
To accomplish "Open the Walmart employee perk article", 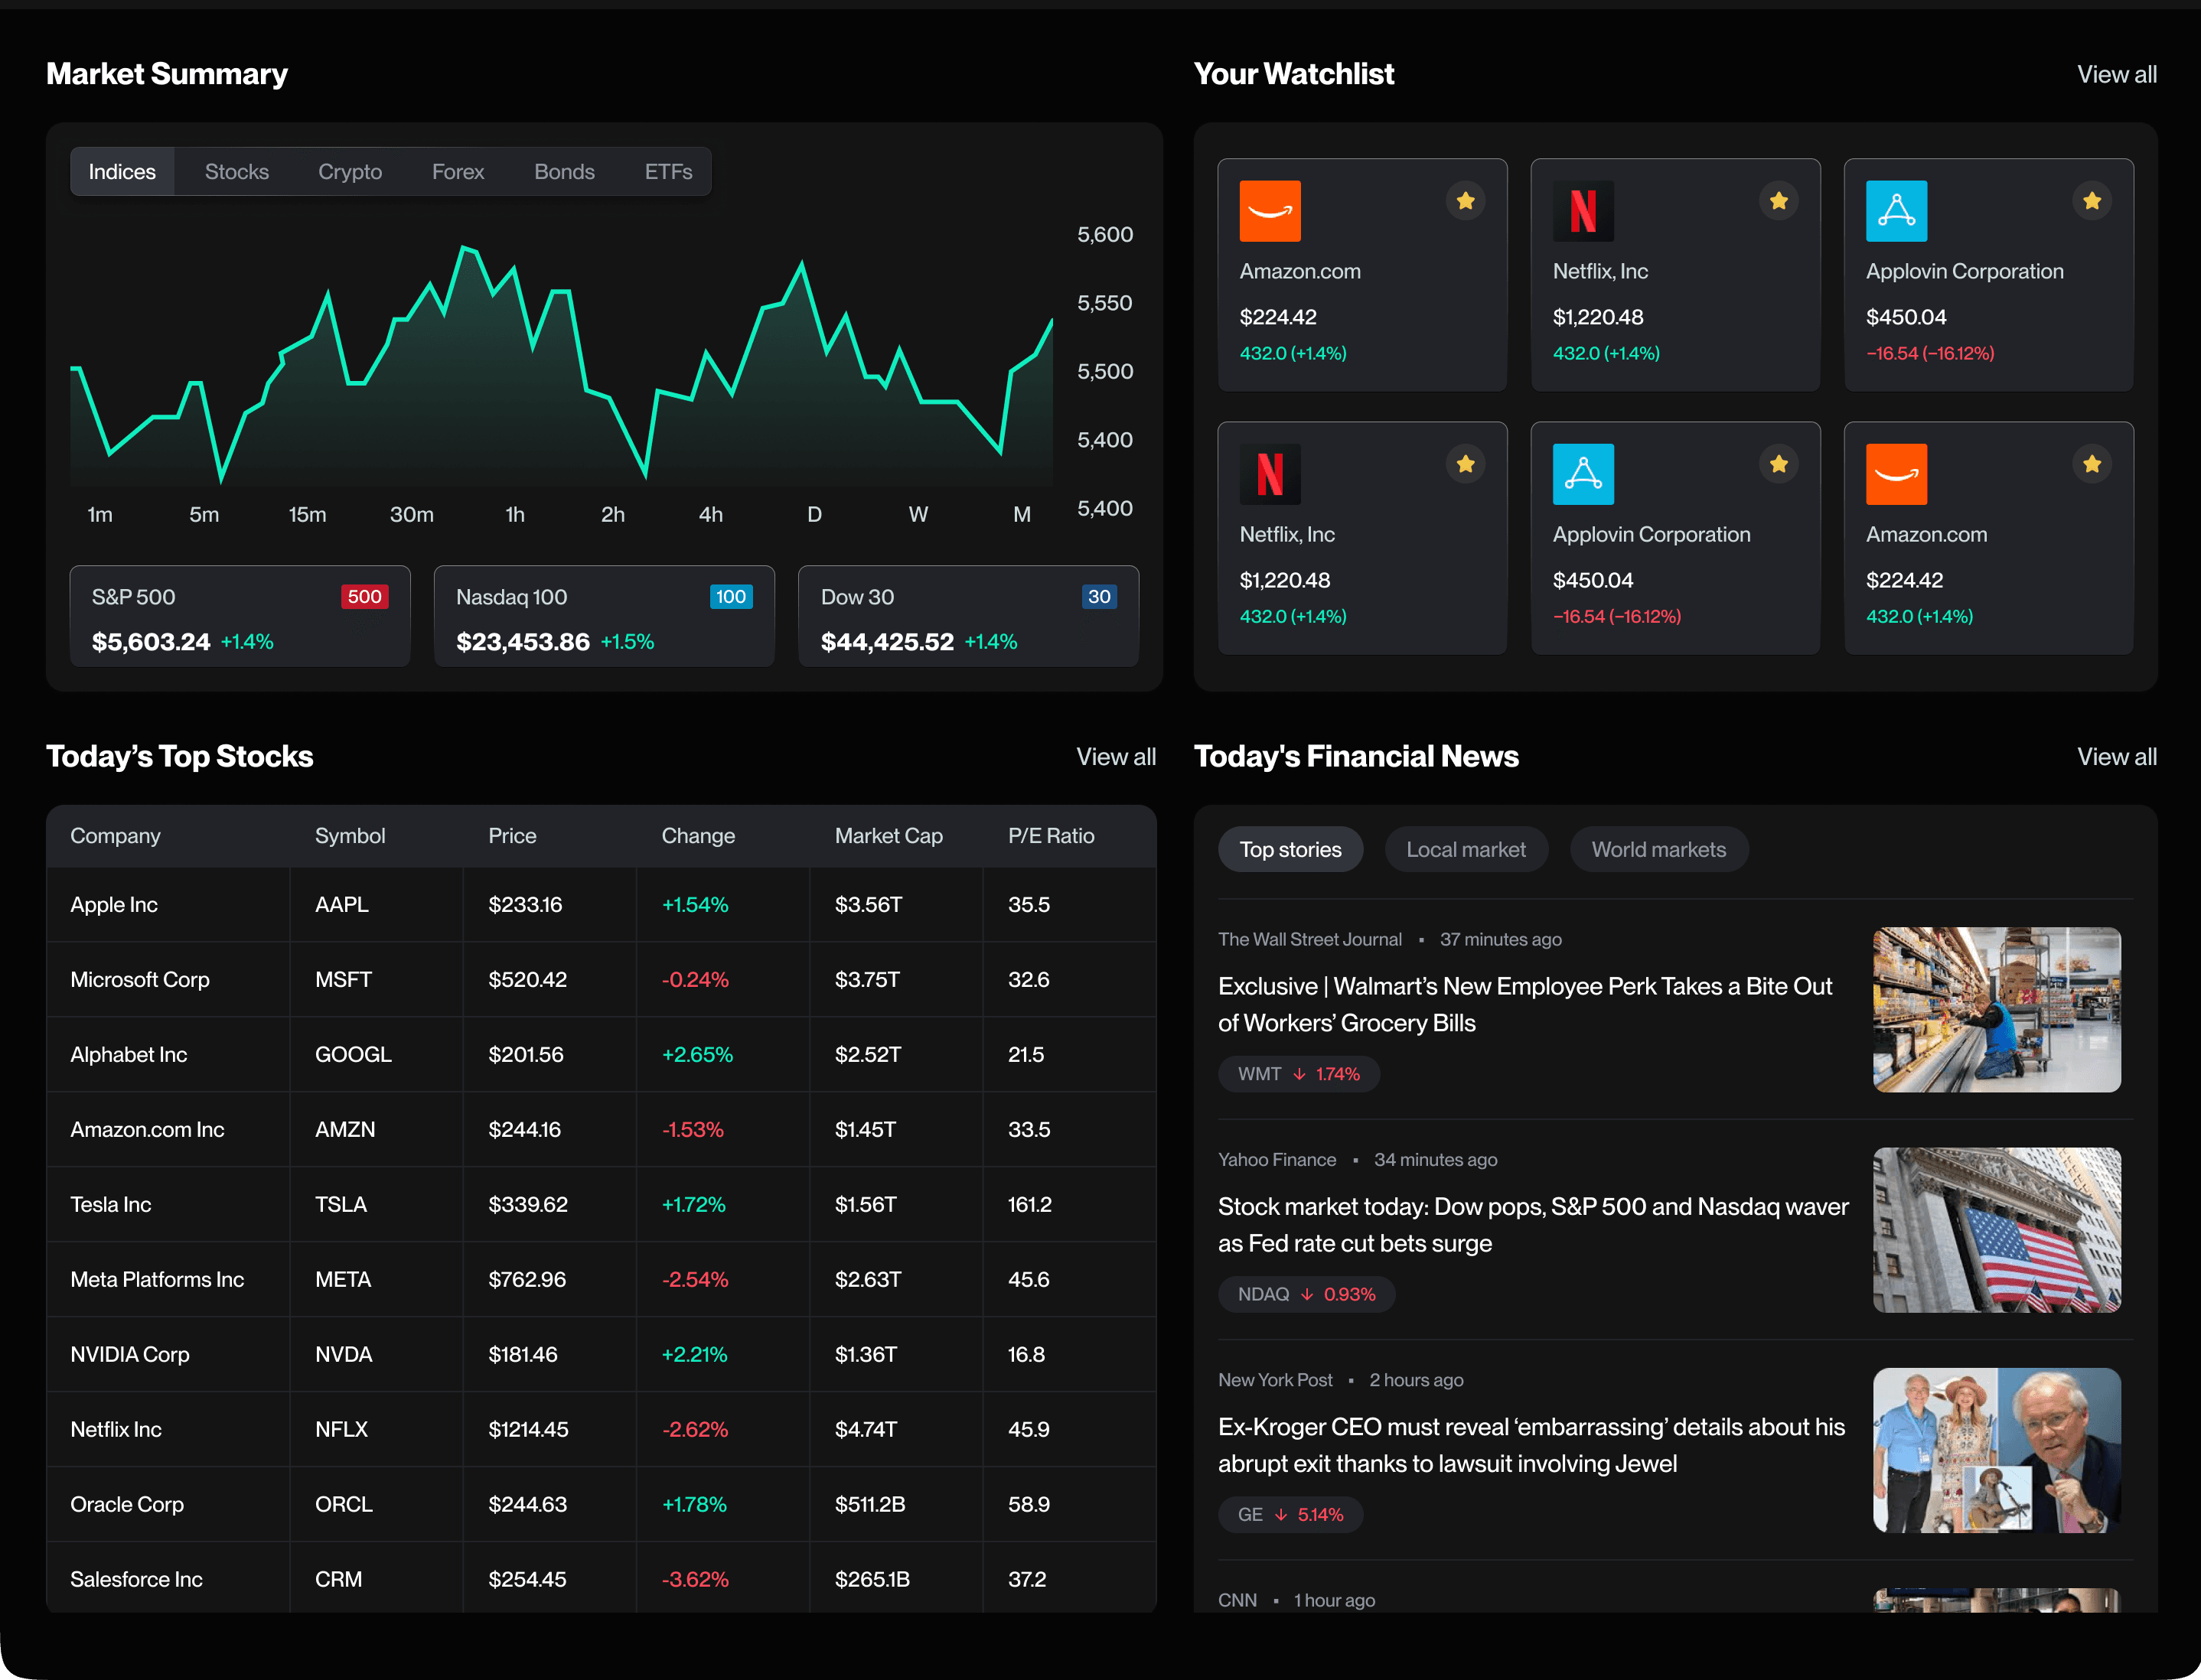I will (x=1524, y=1004).
